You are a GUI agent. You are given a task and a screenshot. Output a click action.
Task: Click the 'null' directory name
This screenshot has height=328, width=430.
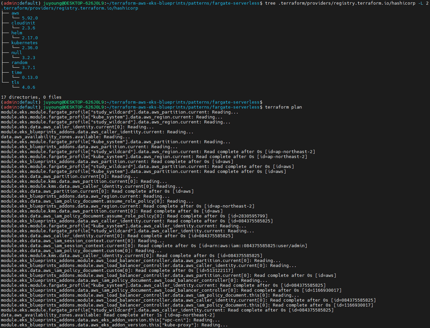click(17, 53)
